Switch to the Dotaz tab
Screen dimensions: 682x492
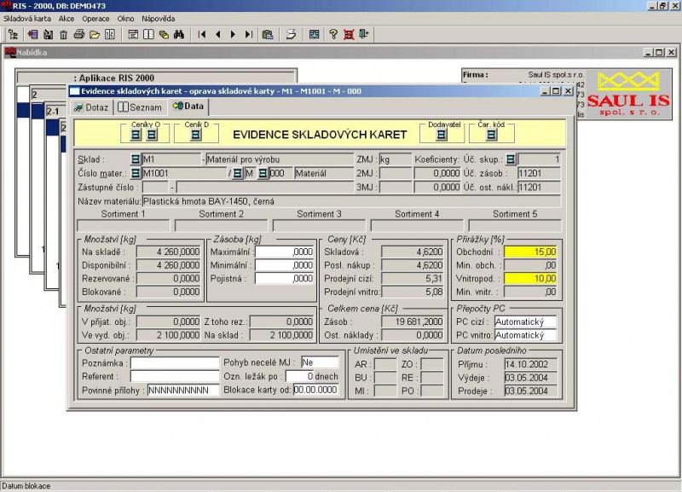(90, 107)
